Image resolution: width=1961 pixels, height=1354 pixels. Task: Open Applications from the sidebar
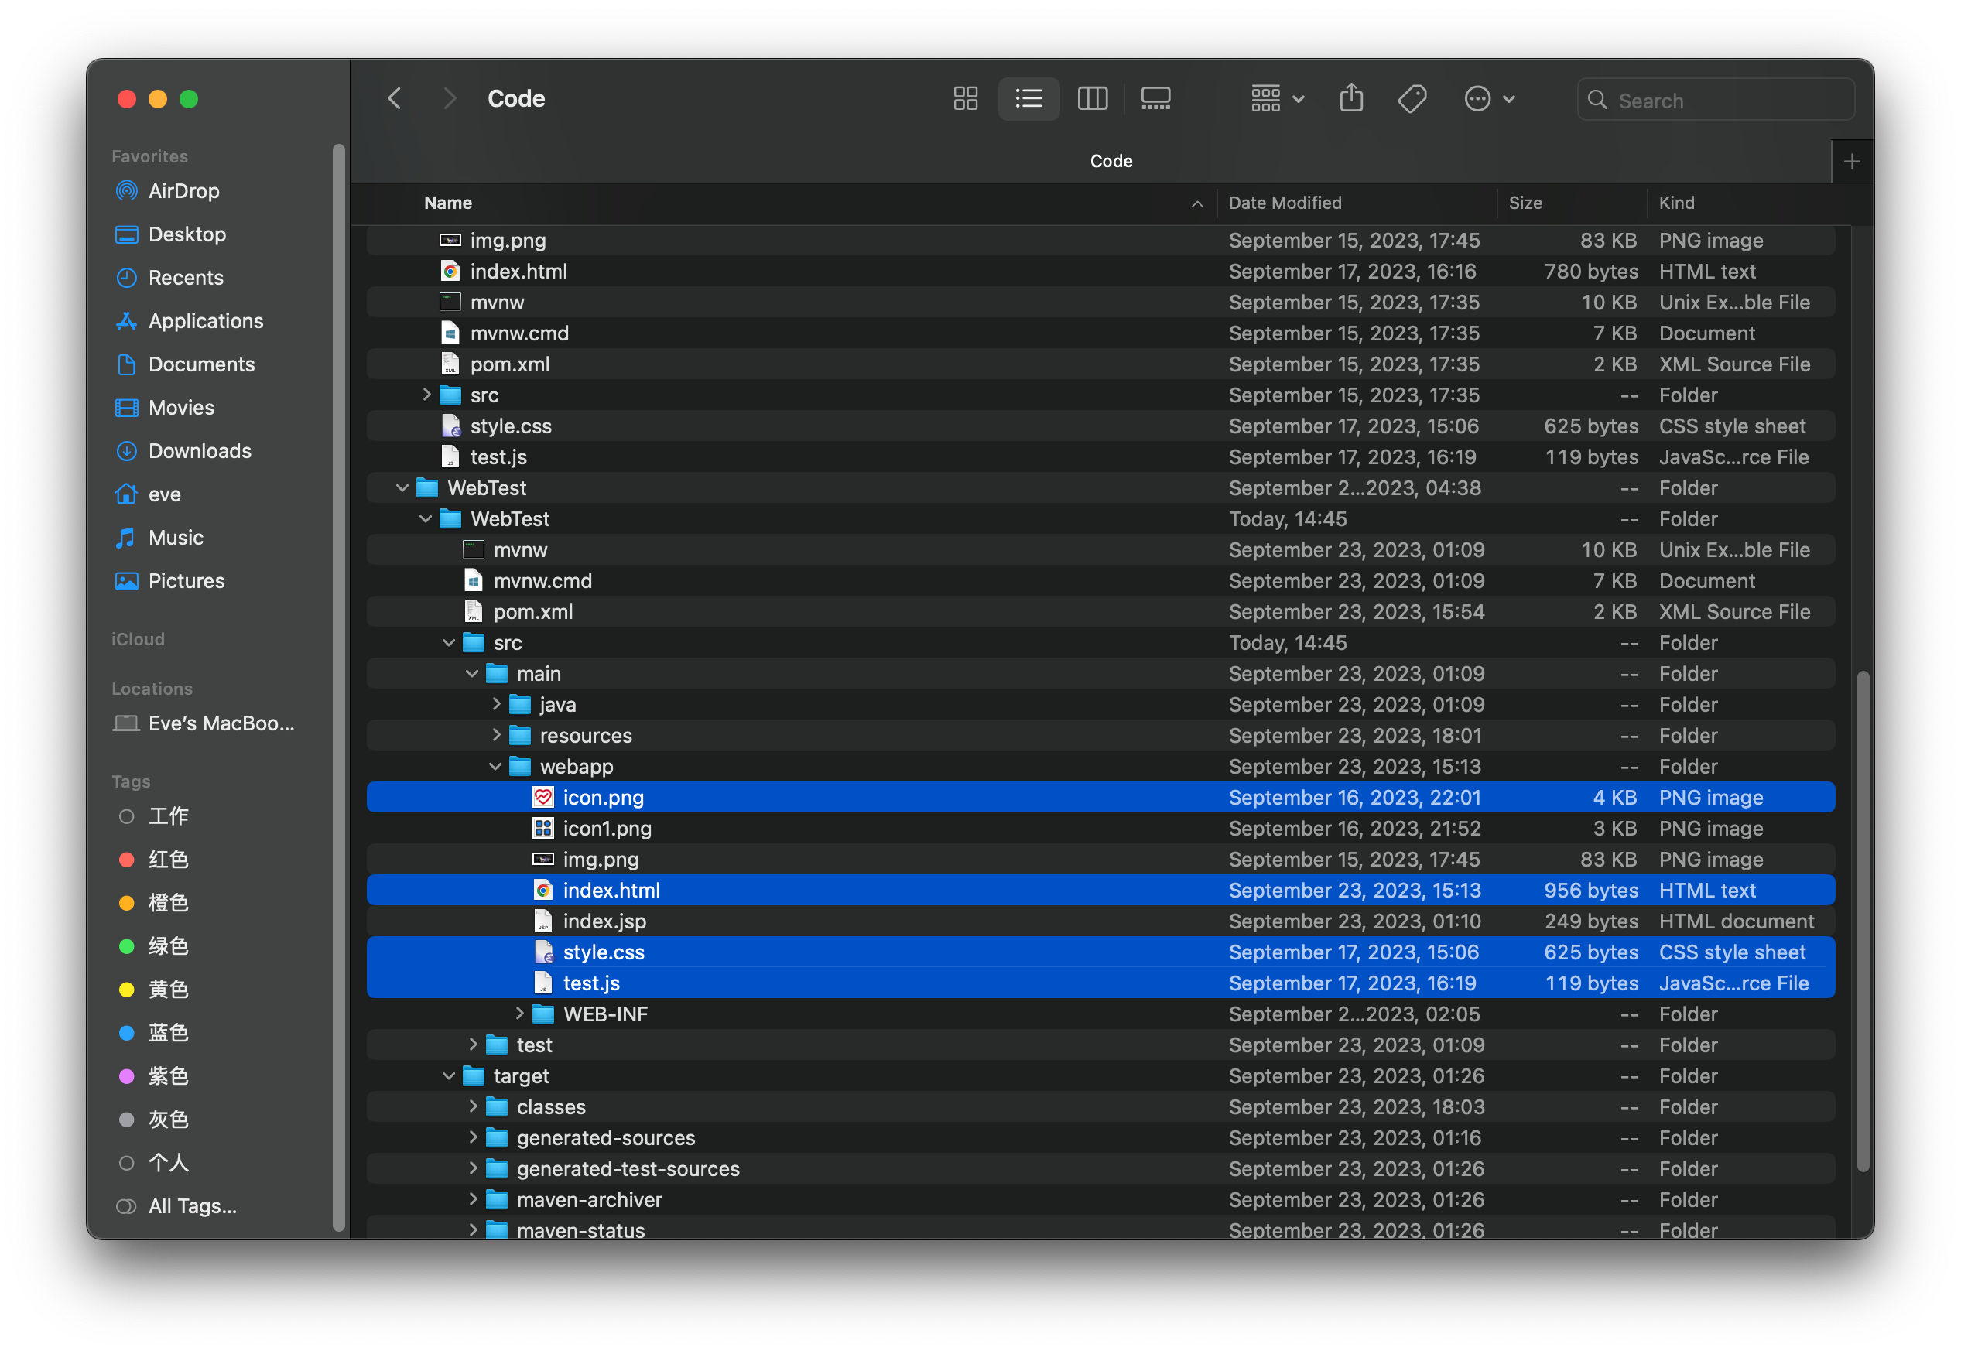[x=205, y=320]
